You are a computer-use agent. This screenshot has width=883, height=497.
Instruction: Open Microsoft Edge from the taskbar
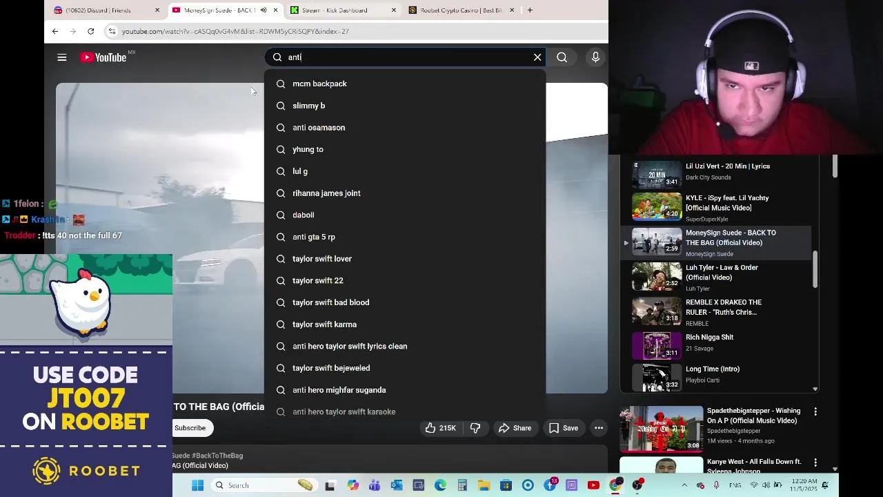[440, 485]
